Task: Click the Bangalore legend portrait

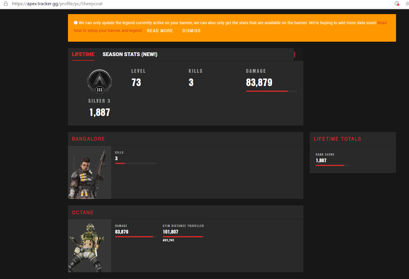Action: click(90, 172)
